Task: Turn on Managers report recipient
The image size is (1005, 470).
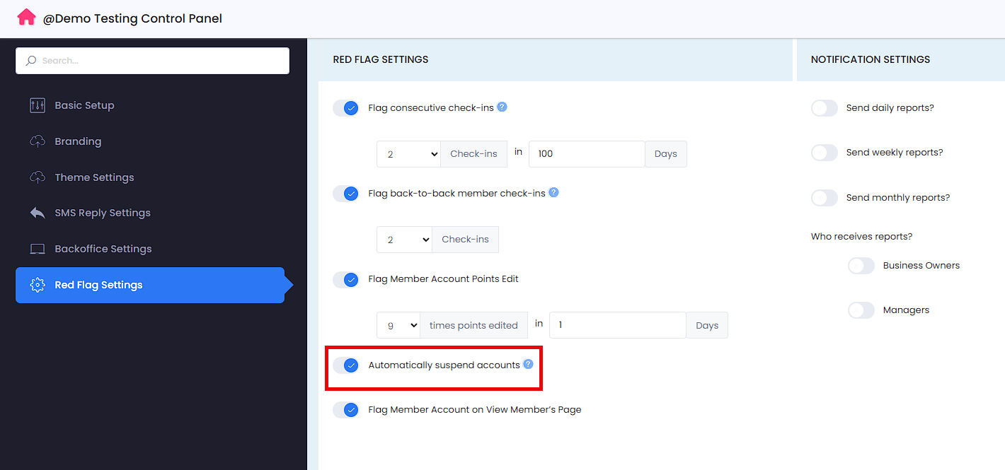Action: [x=861, y=310]
